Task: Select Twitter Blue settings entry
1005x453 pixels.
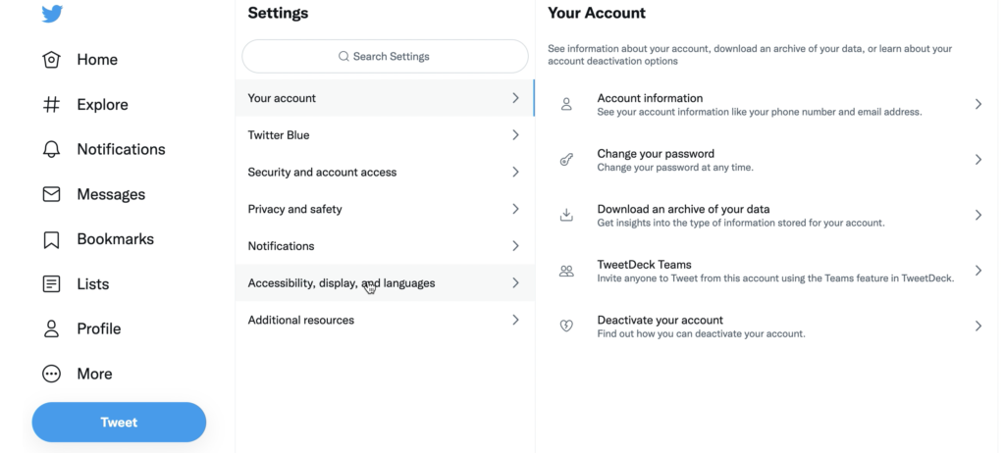Action: pyautogui.click(x=385, y=135)
